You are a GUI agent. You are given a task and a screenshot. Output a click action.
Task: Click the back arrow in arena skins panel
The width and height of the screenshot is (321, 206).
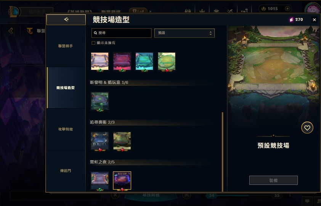(x=66, y=20)
